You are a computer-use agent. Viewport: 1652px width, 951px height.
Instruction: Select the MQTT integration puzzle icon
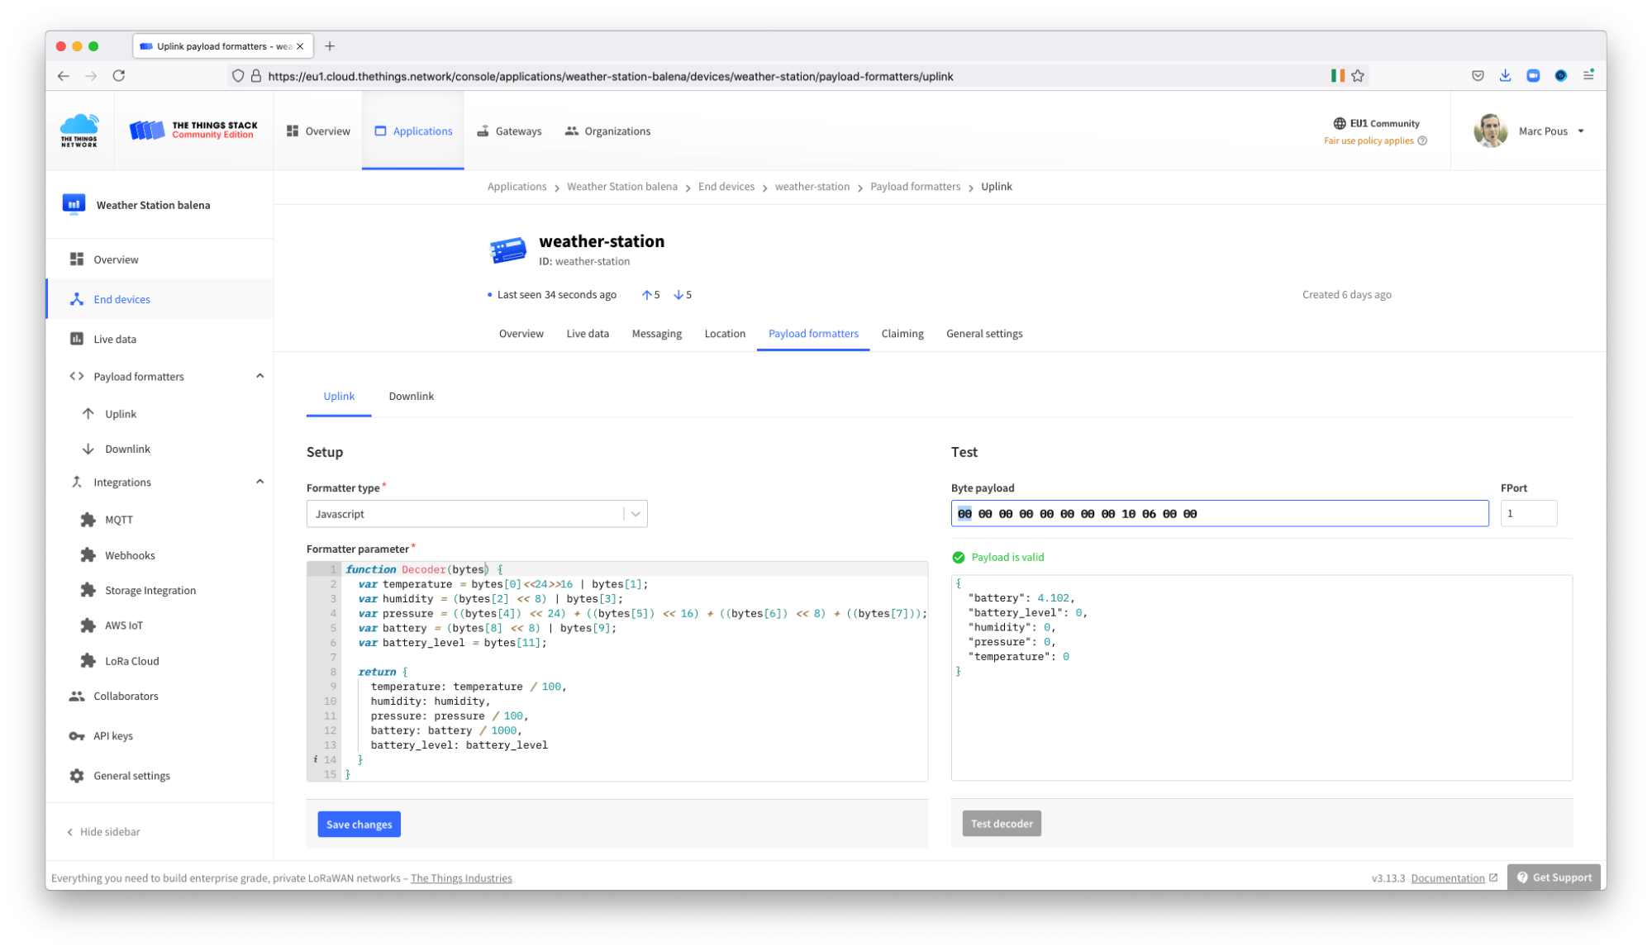pos(89,519)
